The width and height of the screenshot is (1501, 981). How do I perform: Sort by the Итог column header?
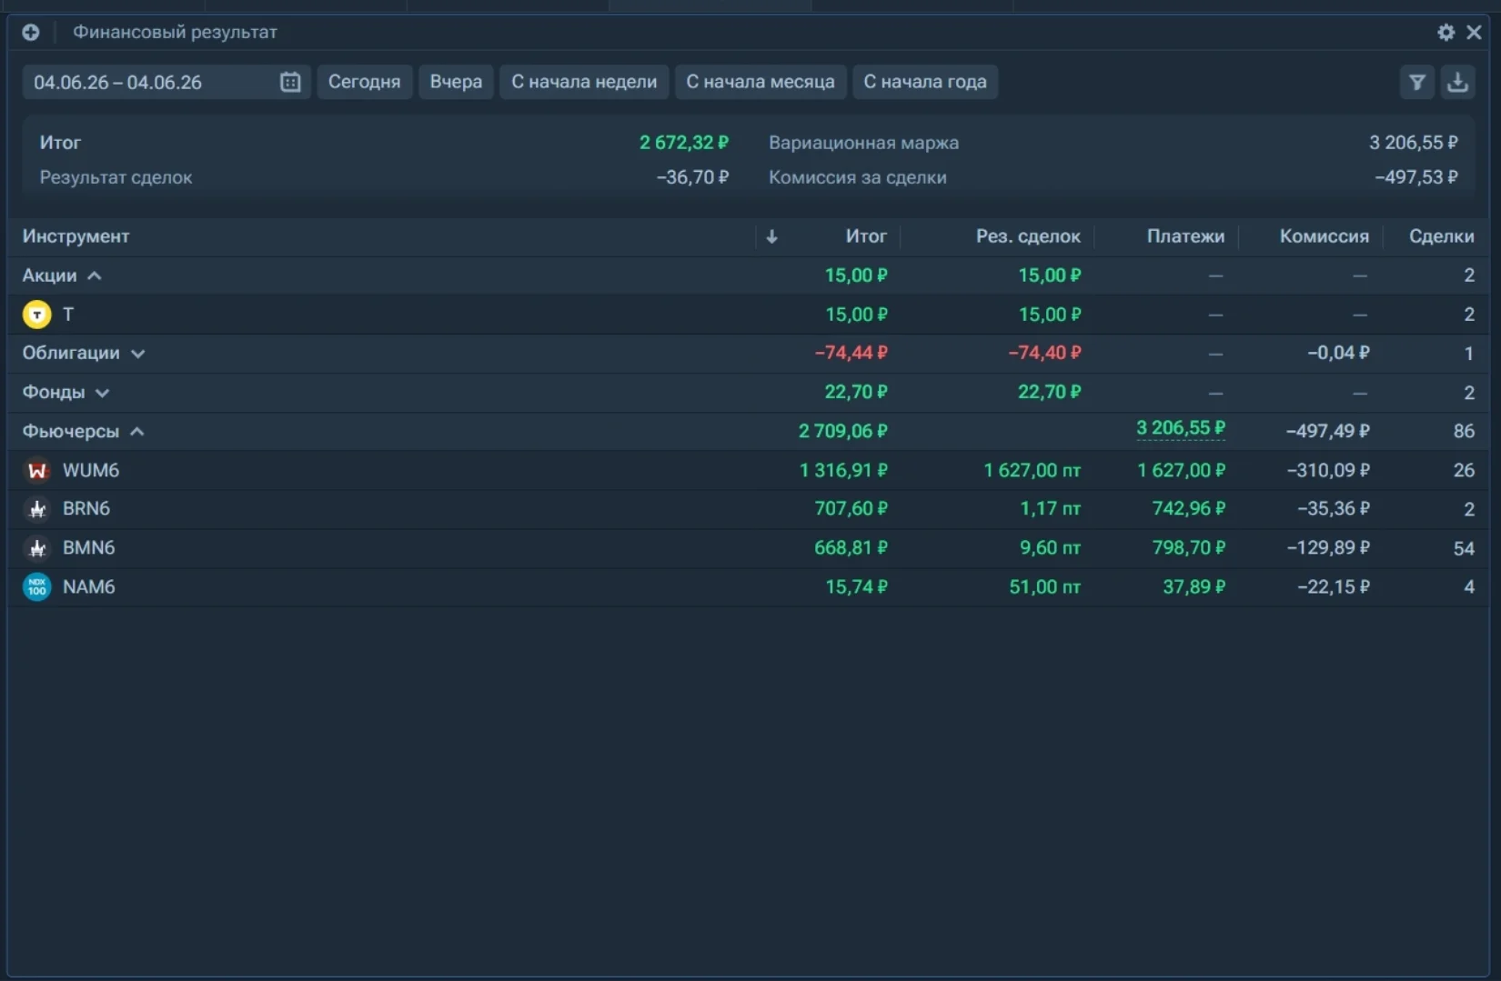click(x=866, y=236)
